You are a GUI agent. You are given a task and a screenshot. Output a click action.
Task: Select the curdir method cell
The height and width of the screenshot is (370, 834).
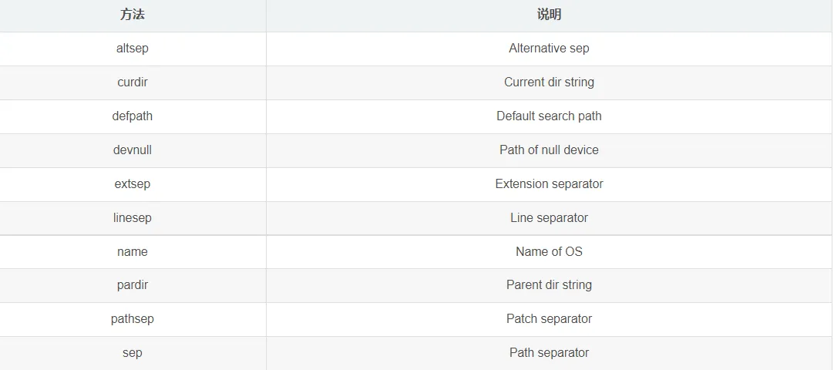pyautogui.click(x=133, y=82)
